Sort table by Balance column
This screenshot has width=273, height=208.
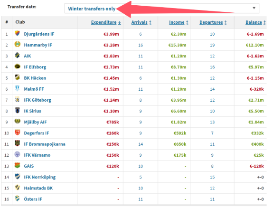click(255, 22)
